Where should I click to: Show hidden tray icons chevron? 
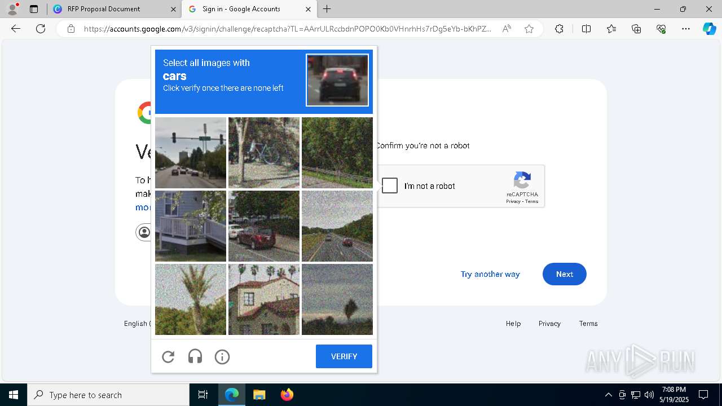(x=608, y=395)
